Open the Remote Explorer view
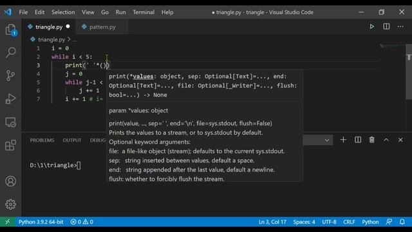This screenshot has height=232, width=412. [x=10, y=122]
